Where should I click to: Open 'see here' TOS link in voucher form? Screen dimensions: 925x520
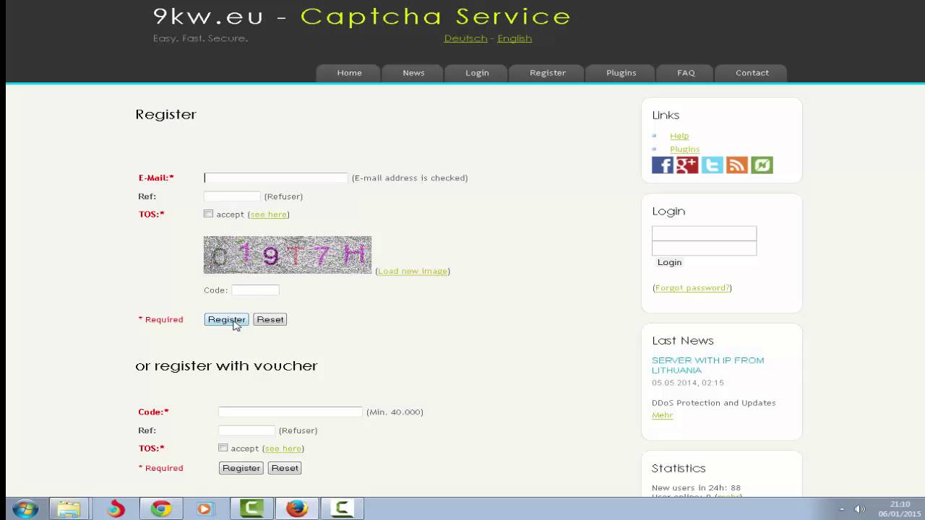coord(283,448)
